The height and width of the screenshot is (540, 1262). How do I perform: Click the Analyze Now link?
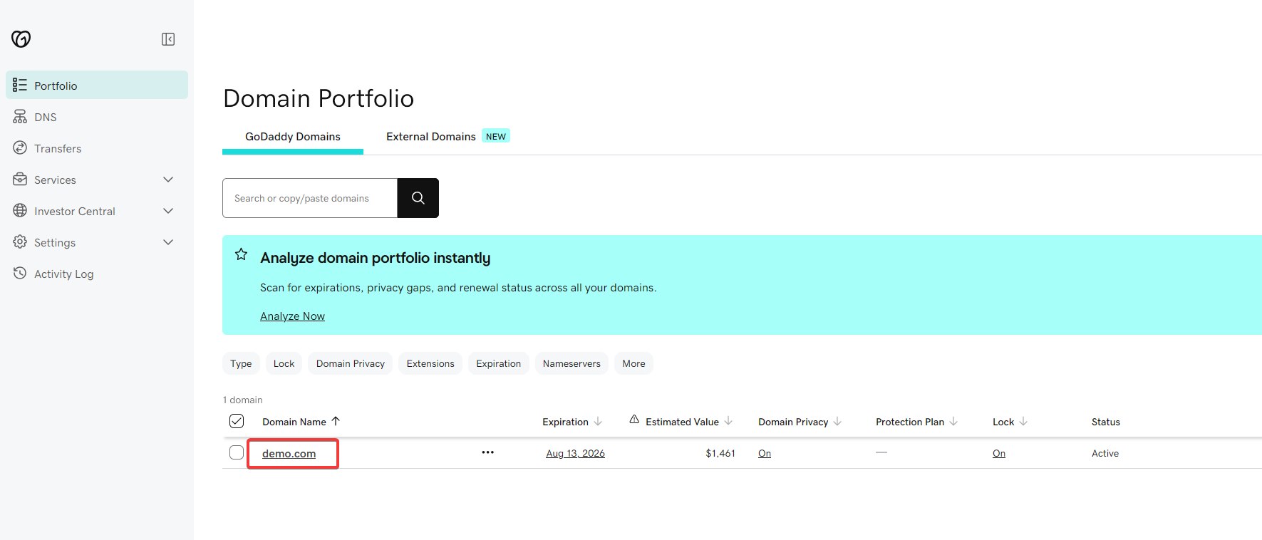point(292,316)
